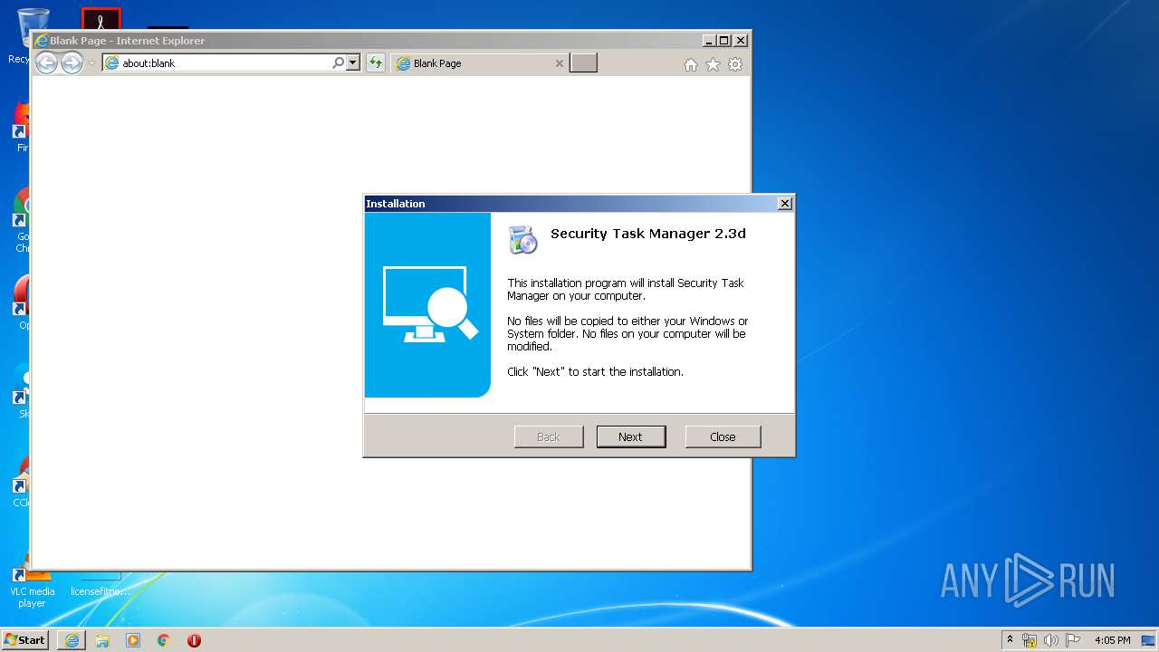Click the refresh button in Internet Explorer
The width and height of the screenshot is (1159, 652).
point(375,63)
